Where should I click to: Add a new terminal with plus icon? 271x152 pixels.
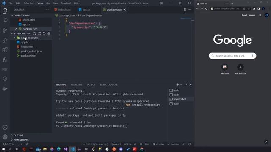(x=177, y=84)
